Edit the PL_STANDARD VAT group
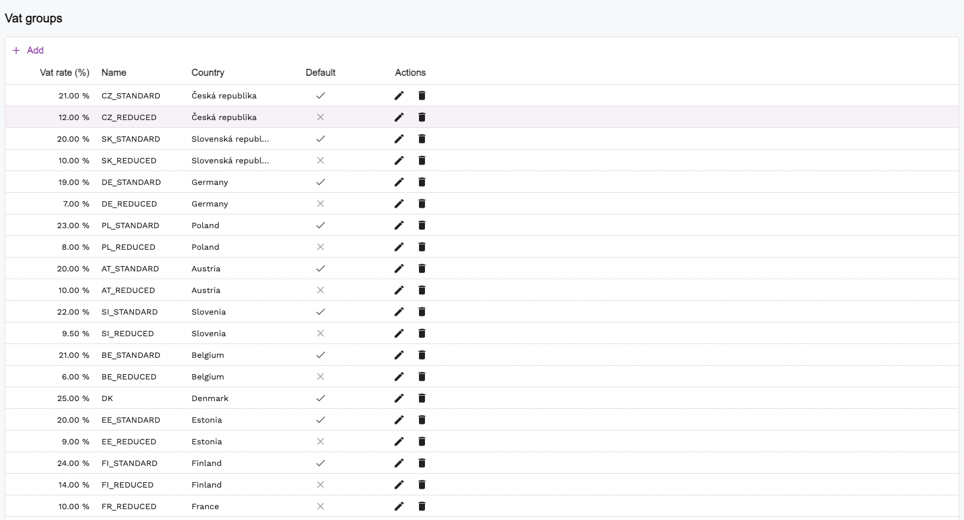This screenshot has width=964, height=520. 399,225
